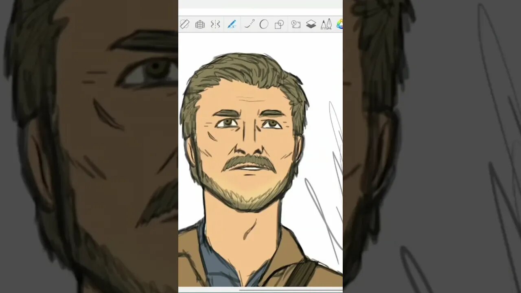Open the overlapping Shapes tool
The height and width of the screenshot is (293, 521).
(279, 24)
